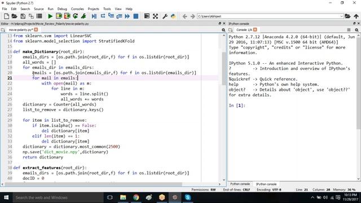The width and height of the screenshot is (361, 203).
Task: Open the View menu
Action: point(118,9)
